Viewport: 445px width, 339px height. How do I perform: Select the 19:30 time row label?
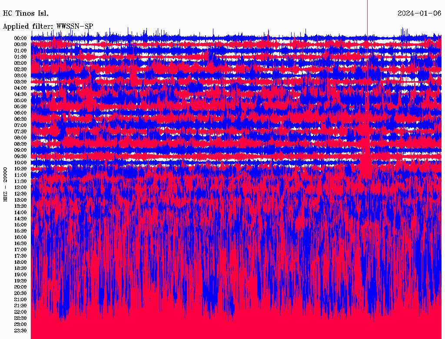pos(20,281)
